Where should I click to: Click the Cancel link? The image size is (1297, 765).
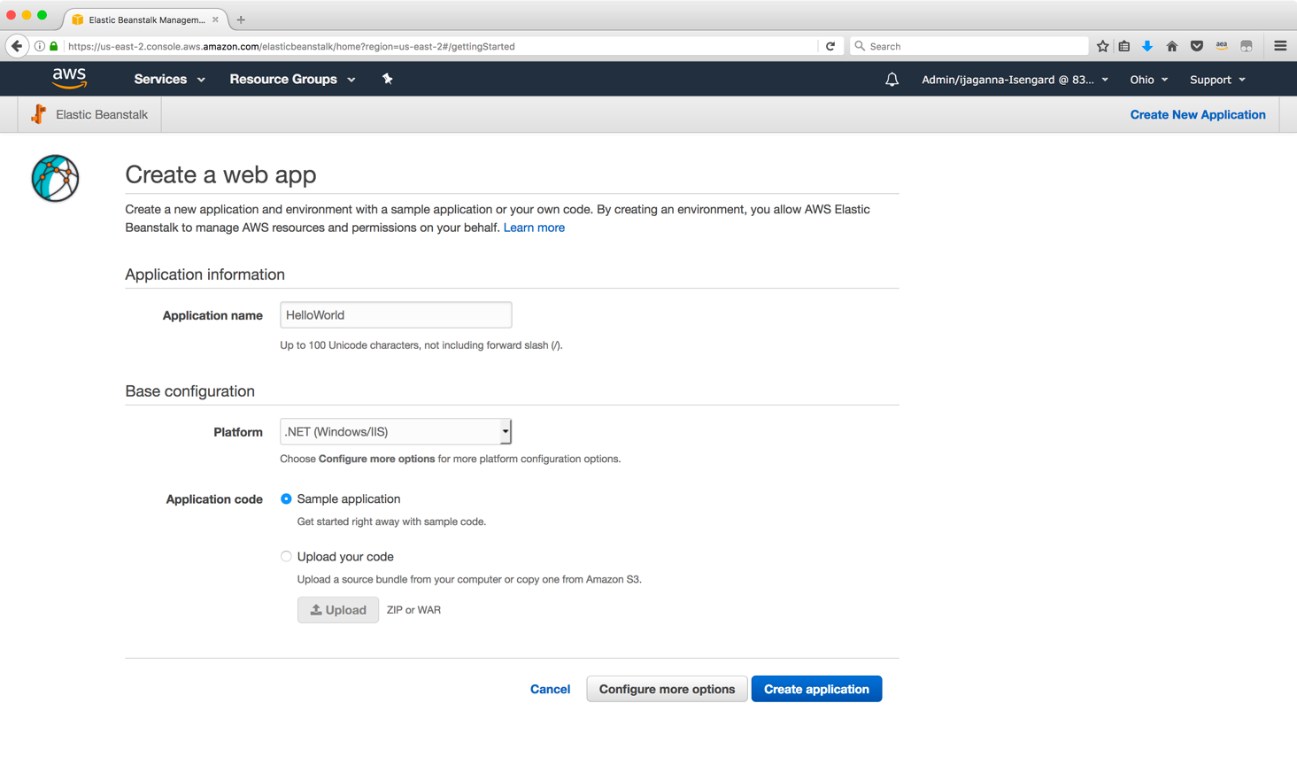click(x=550, y=689)
